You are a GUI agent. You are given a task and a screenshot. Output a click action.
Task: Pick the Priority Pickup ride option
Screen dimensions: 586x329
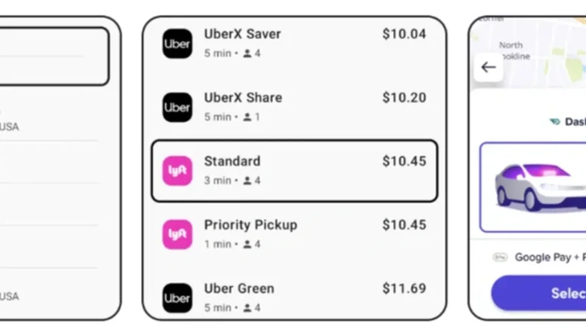(294, 234)
